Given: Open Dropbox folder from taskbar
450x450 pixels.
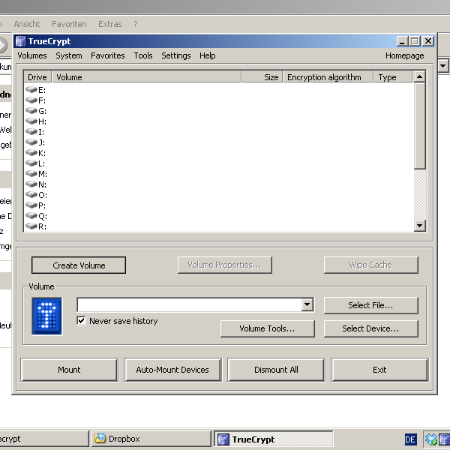Looking at the screenshot, I should 151,439.
